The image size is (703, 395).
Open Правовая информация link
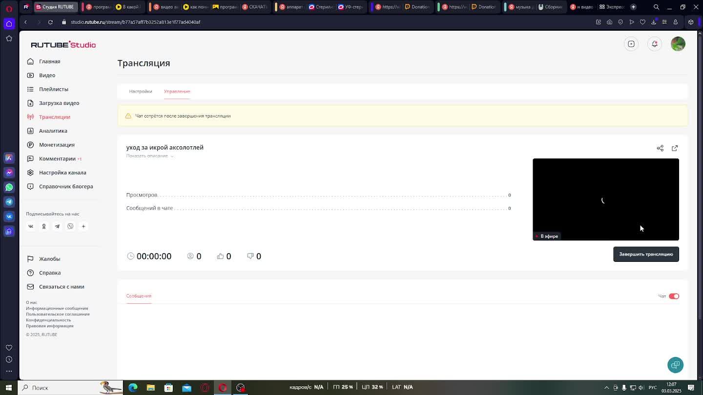pos(50,326)
